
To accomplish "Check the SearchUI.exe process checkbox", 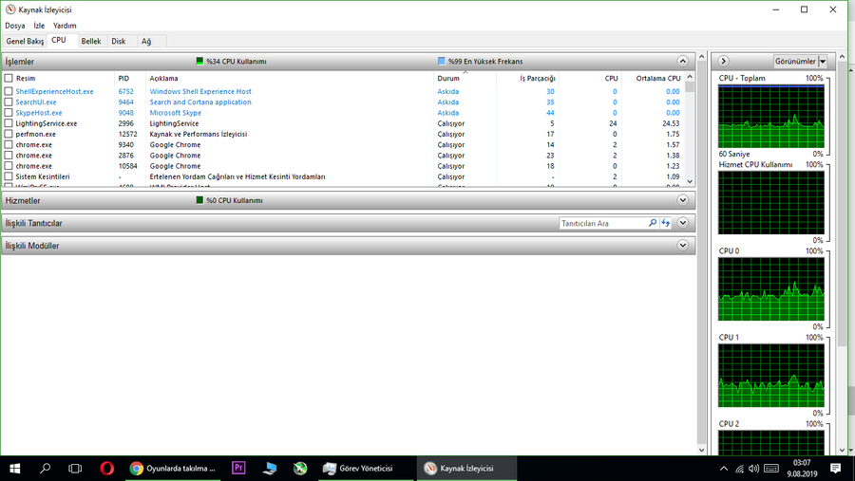I will [x=9, y=102].
